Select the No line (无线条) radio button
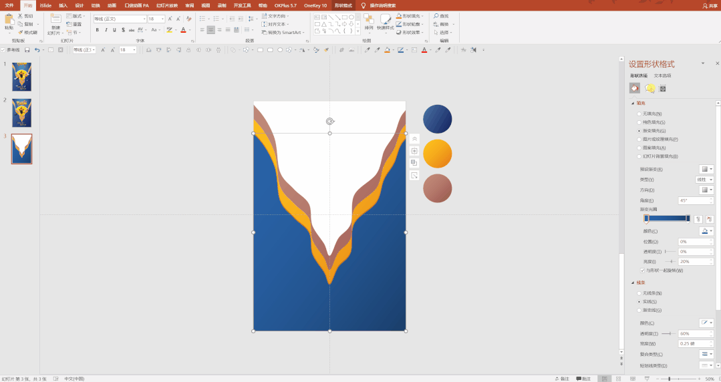721x382 pixels. 639,293
